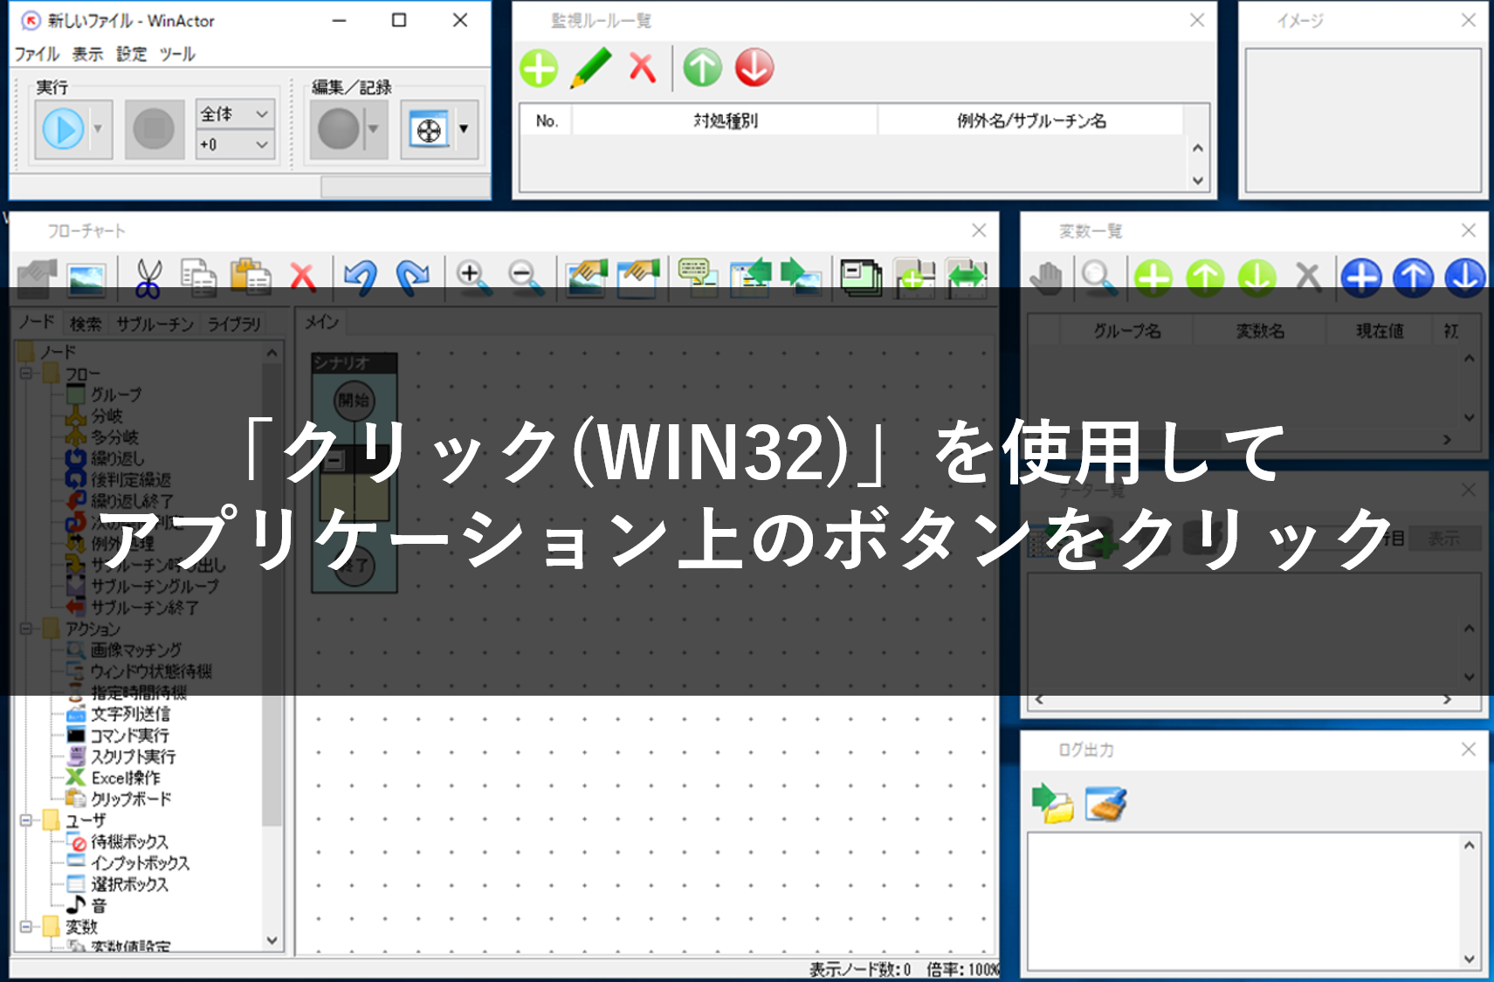
Task: Open the +0 combo box
Action: click(235, 145)
